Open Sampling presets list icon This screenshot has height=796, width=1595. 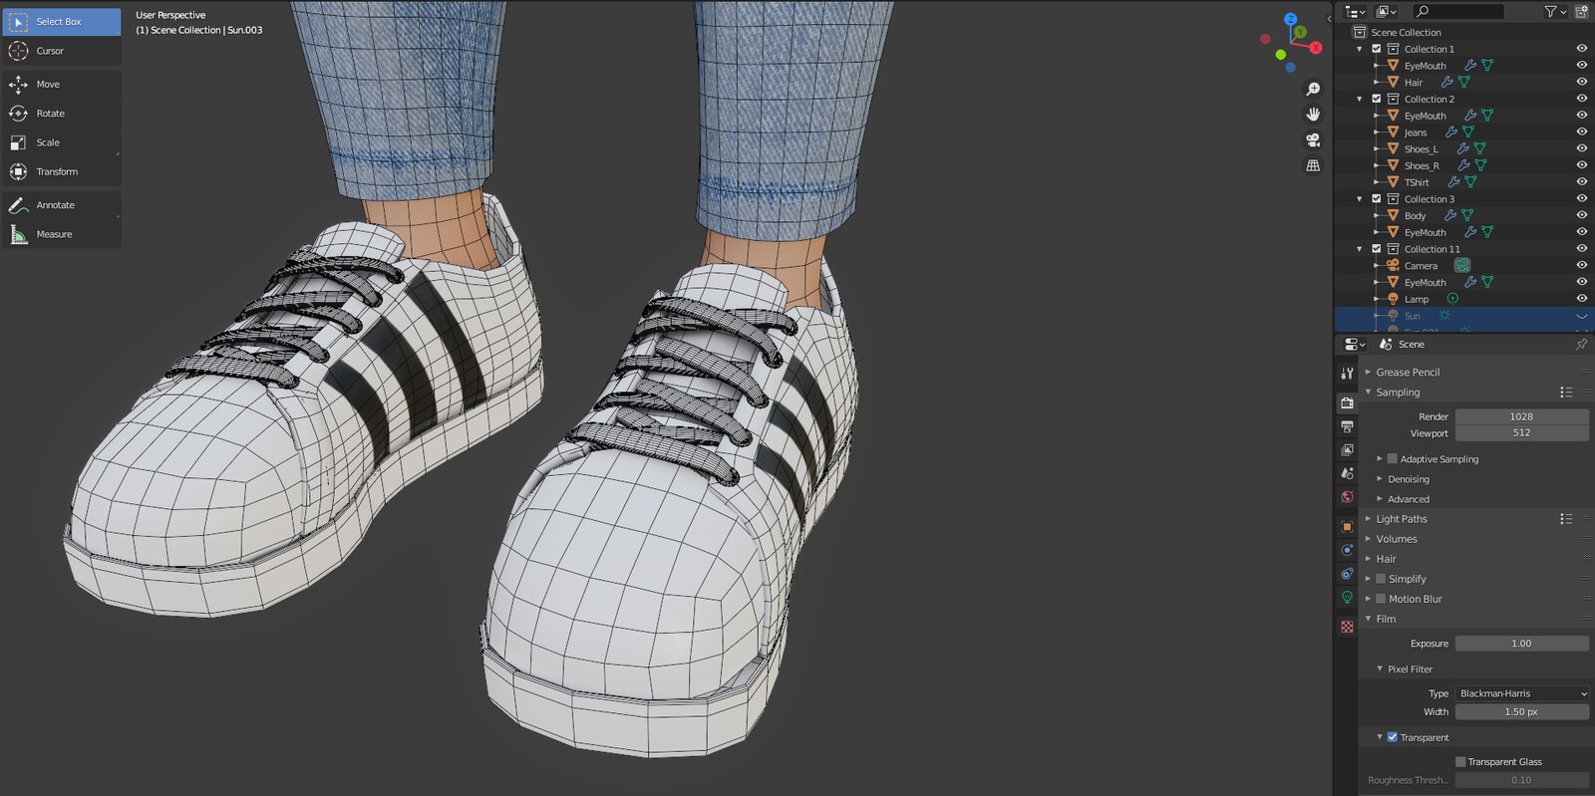(1566, 393)
